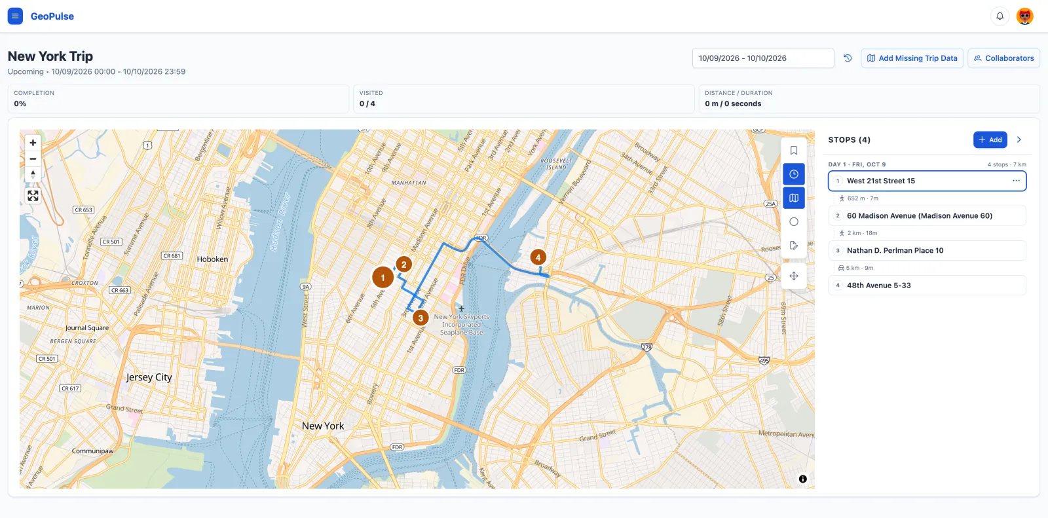Click the New York Trip title
The image size is (1048, 518).
[50, 56]
